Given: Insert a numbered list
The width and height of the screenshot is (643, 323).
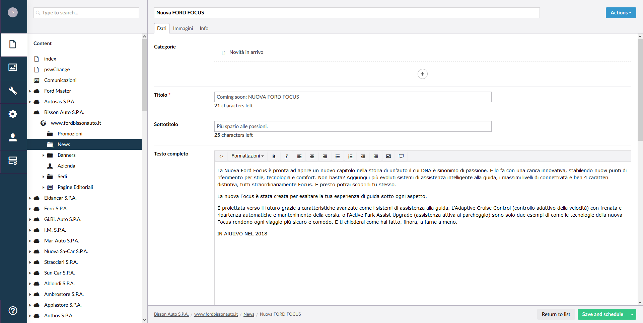Looking at the screenshot, I should tap(350, 156).
